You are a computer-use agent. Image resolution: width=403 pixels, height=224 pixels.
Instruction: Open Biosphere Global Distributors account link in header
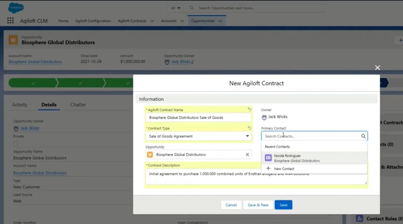35,62
